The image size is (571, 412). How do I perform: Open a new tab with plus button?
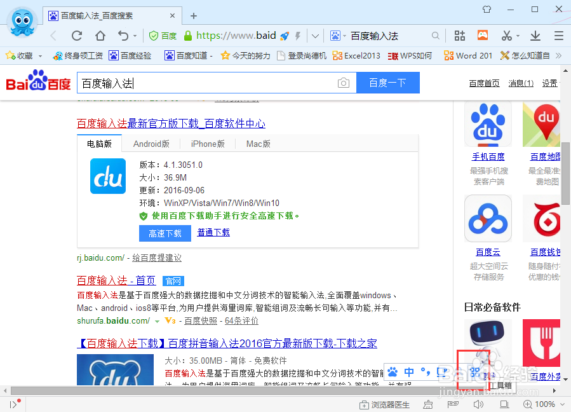[194, 16]
